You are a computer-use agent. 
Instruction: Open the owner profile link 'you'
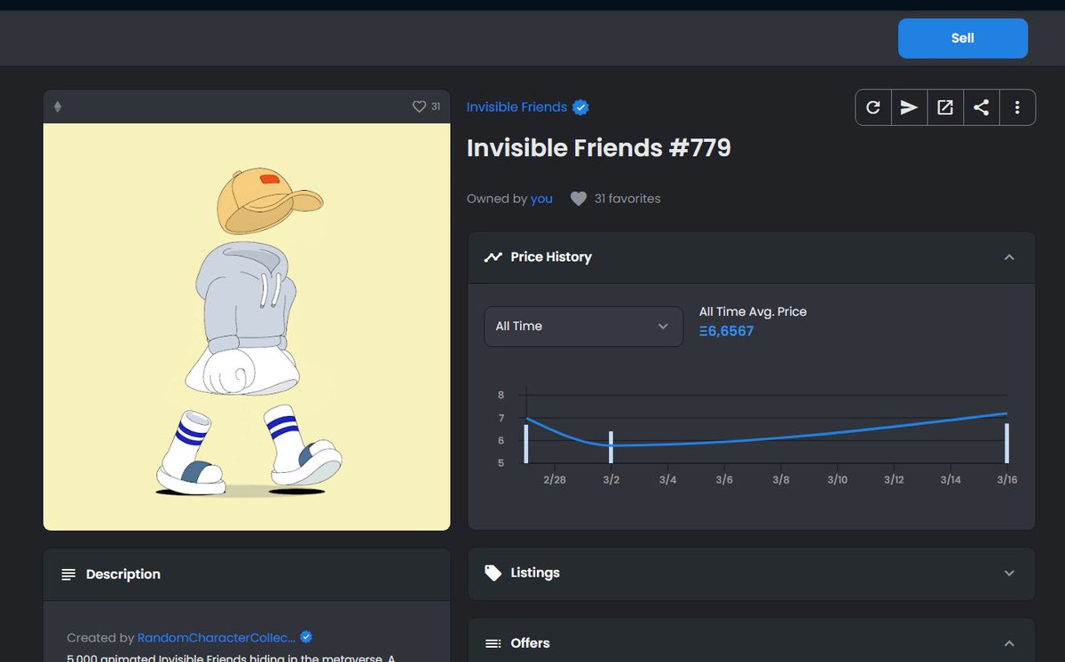coord(541,199)
